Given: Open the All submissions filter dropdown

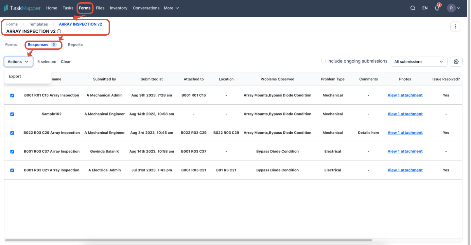Looking at the screenshot, I should tap(419, 61).
